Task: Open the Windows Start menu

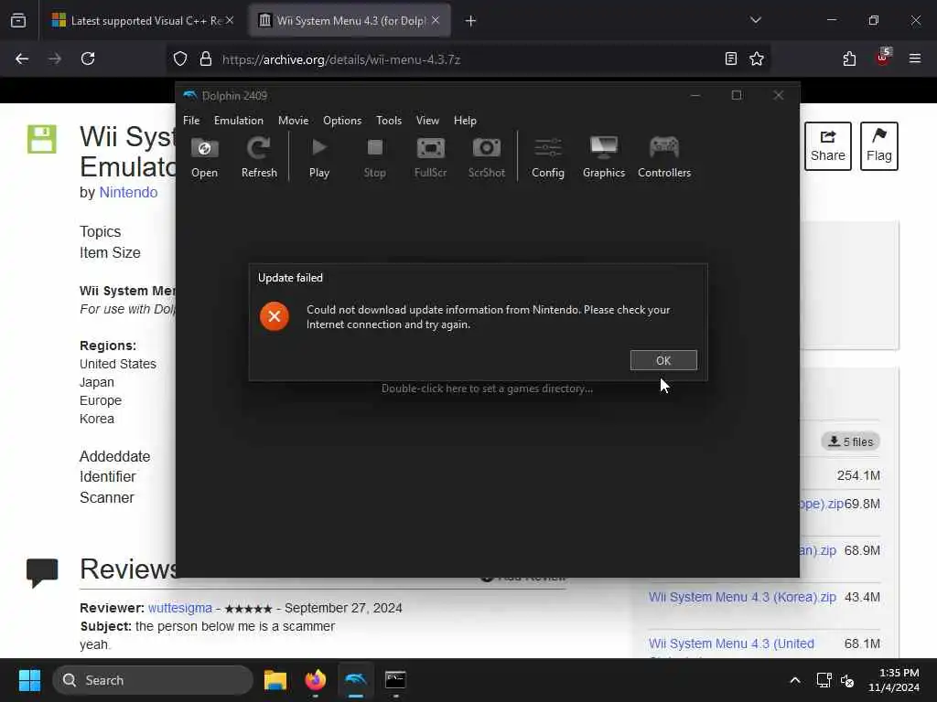Action: pos(29,680)
